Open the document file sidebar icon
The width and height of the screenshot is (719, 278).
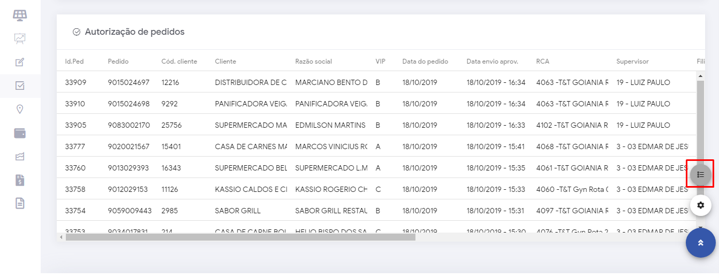tap(20, 203)
